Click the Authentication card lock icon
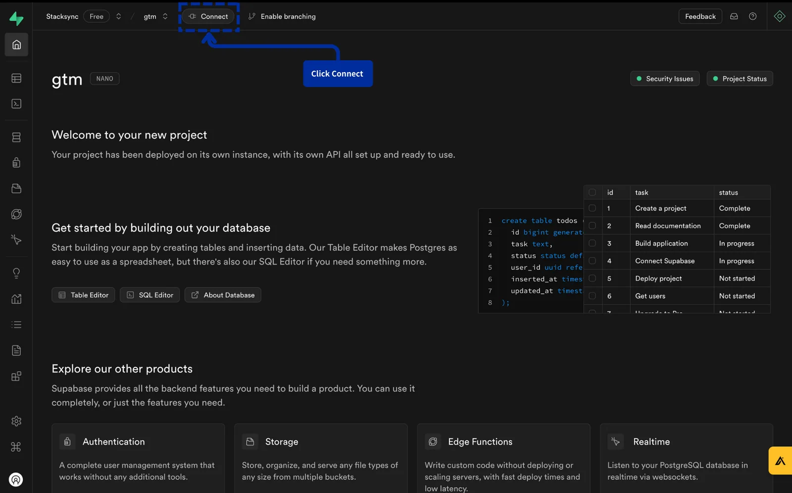Image resolution: width=792 pixels, height=493 pixels. (67, 442)
